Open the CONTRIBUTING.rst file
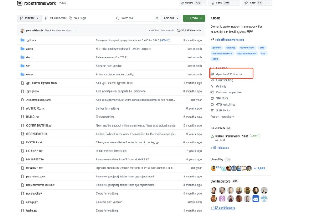 tap(39, 125)
